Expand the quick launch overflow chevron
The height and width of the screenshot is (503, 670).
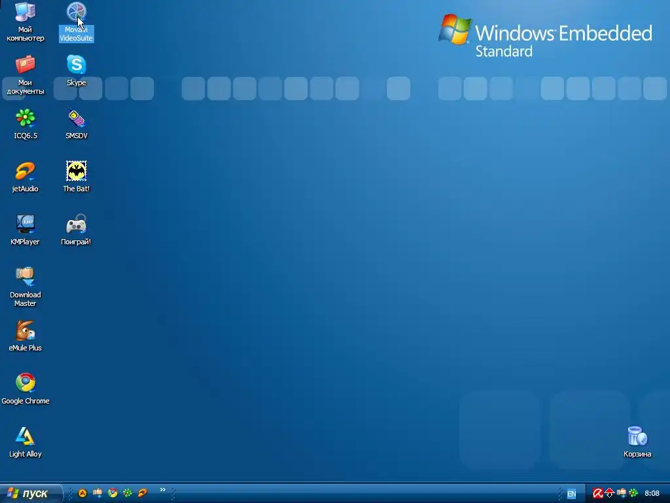[x=163, y=490]
